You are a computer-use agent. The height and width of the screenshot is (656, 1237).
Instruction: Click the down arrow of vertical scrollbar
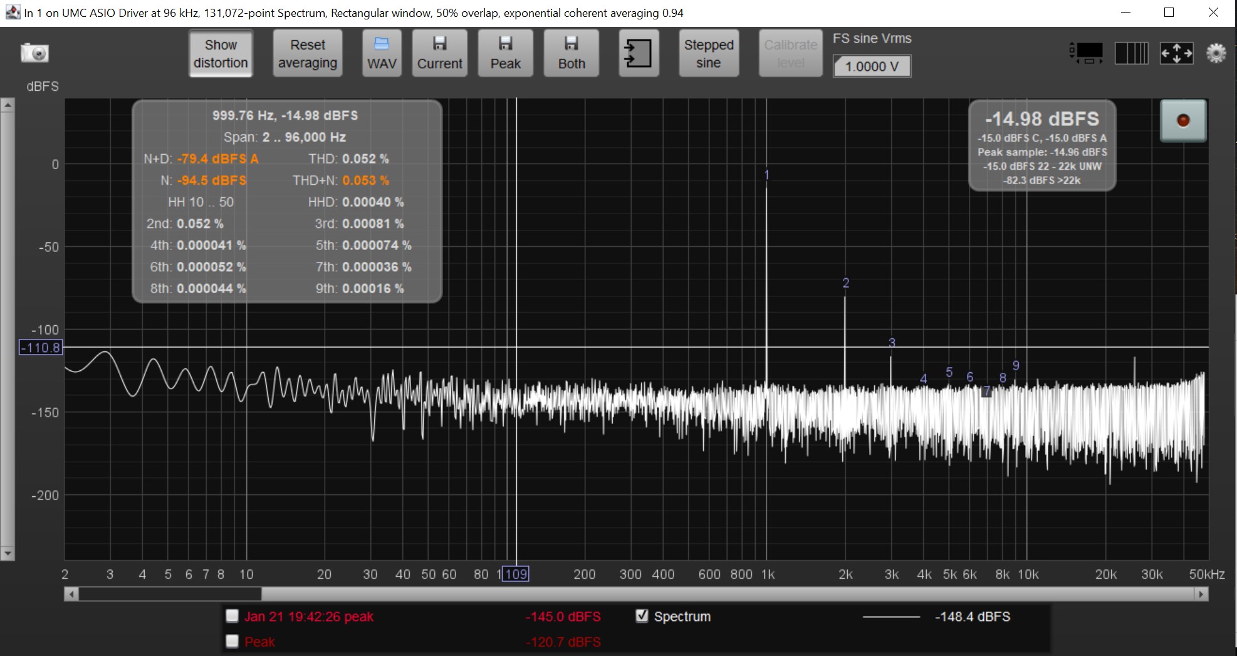pyautogui.click(x=8, y=553)
